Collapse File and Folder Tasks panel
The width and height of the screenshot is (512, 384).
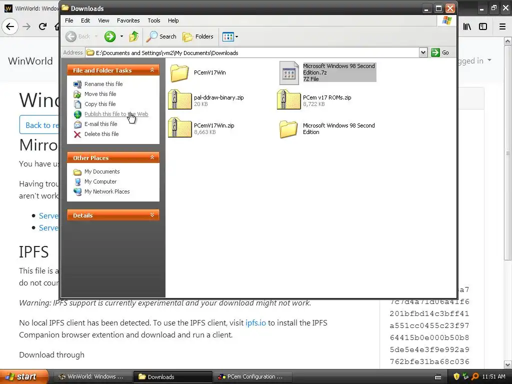tap(152, 70)
